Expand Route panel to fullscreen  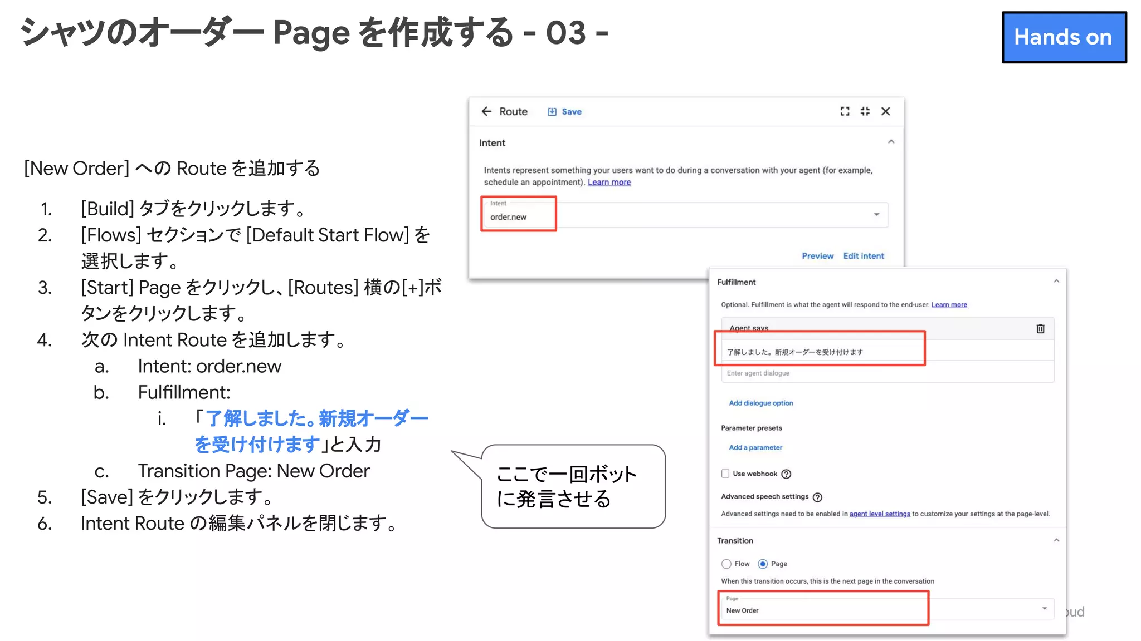(x=845, y=111)
